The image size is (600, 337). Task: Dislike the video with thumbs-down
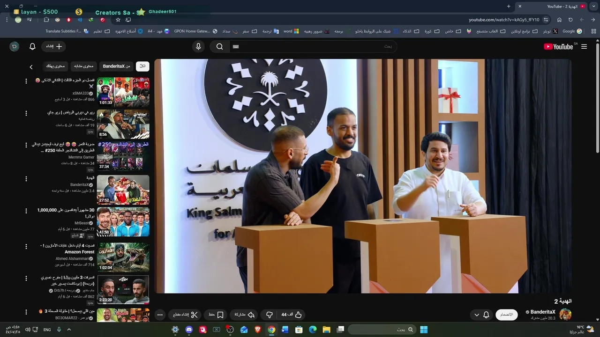(x=270, y=315)
